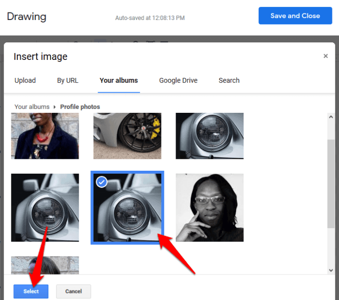This screenshot has height=300, width=339.
Task: Go back to Your albums breadcrumb link
Action: (32, 107)
